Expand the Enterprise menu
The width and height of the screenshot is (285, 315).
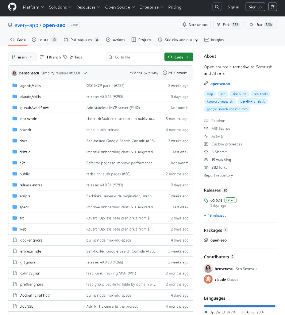pos(151,7)
